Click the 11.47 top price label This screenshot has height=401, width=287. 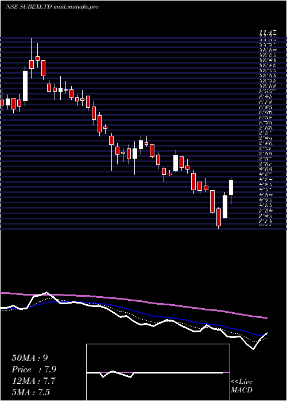(x=268, y=33)
